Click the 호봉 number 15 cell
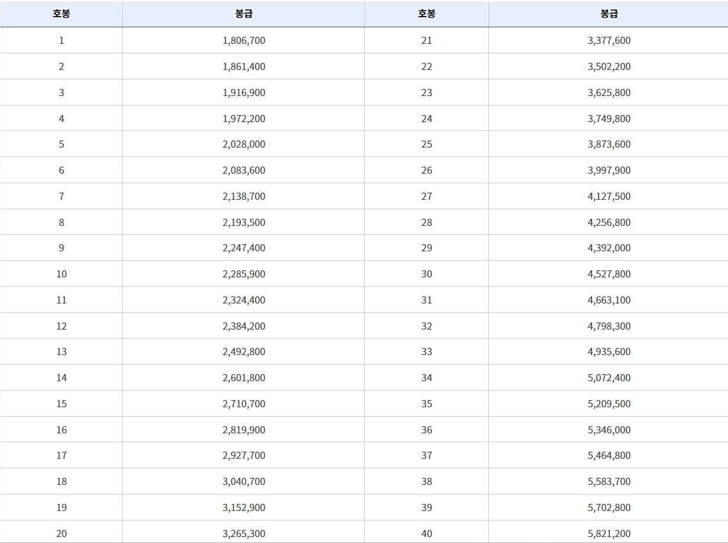728x543 pixels. (x=62, y=404)
